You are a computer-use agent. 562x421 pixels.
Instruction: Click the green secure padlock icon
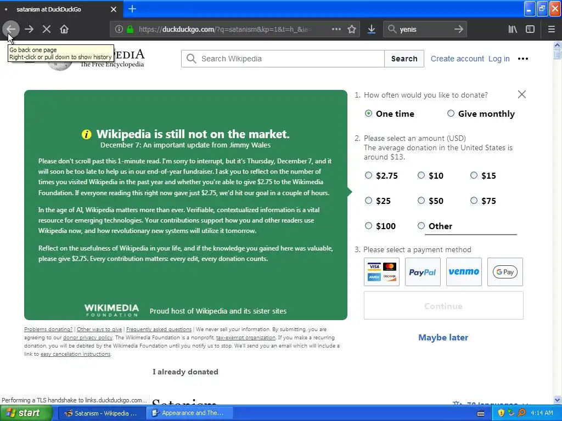(x=130, y=29)
